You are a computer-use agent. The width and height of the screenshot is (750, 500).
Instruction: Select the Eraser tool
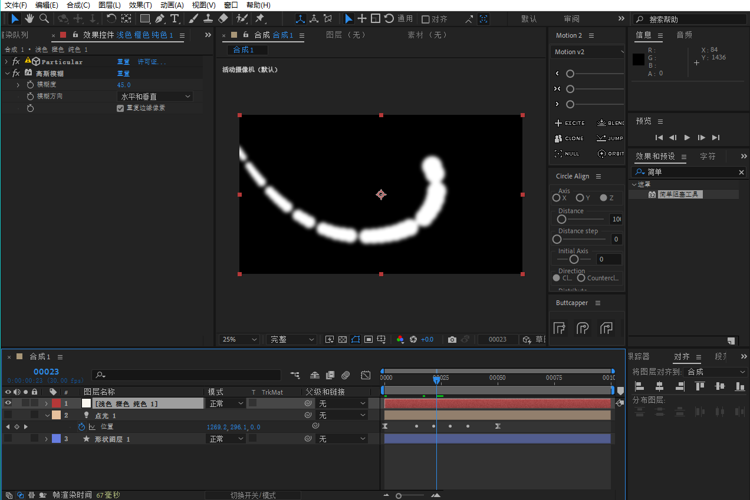223,19
